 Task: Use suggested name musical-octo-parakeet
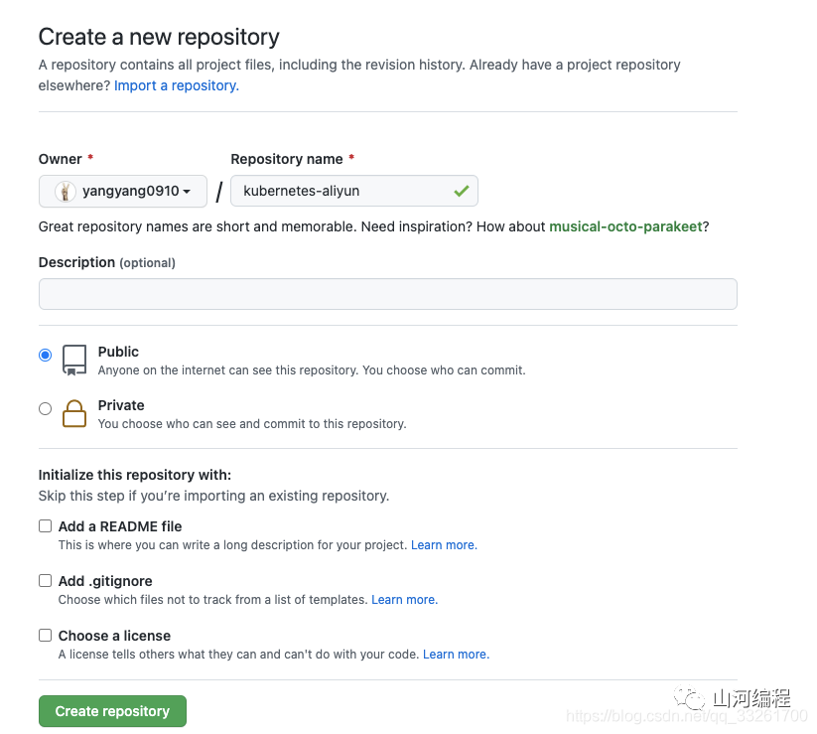coord(625,226)
